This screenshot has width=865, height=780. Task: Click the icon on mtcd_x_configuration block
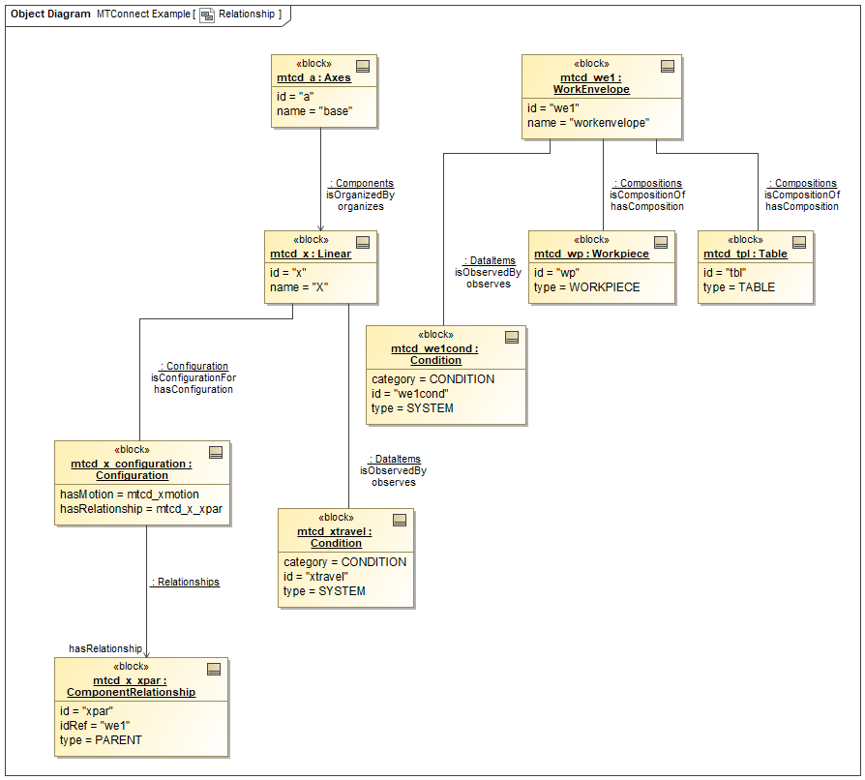tap(216, 452)
